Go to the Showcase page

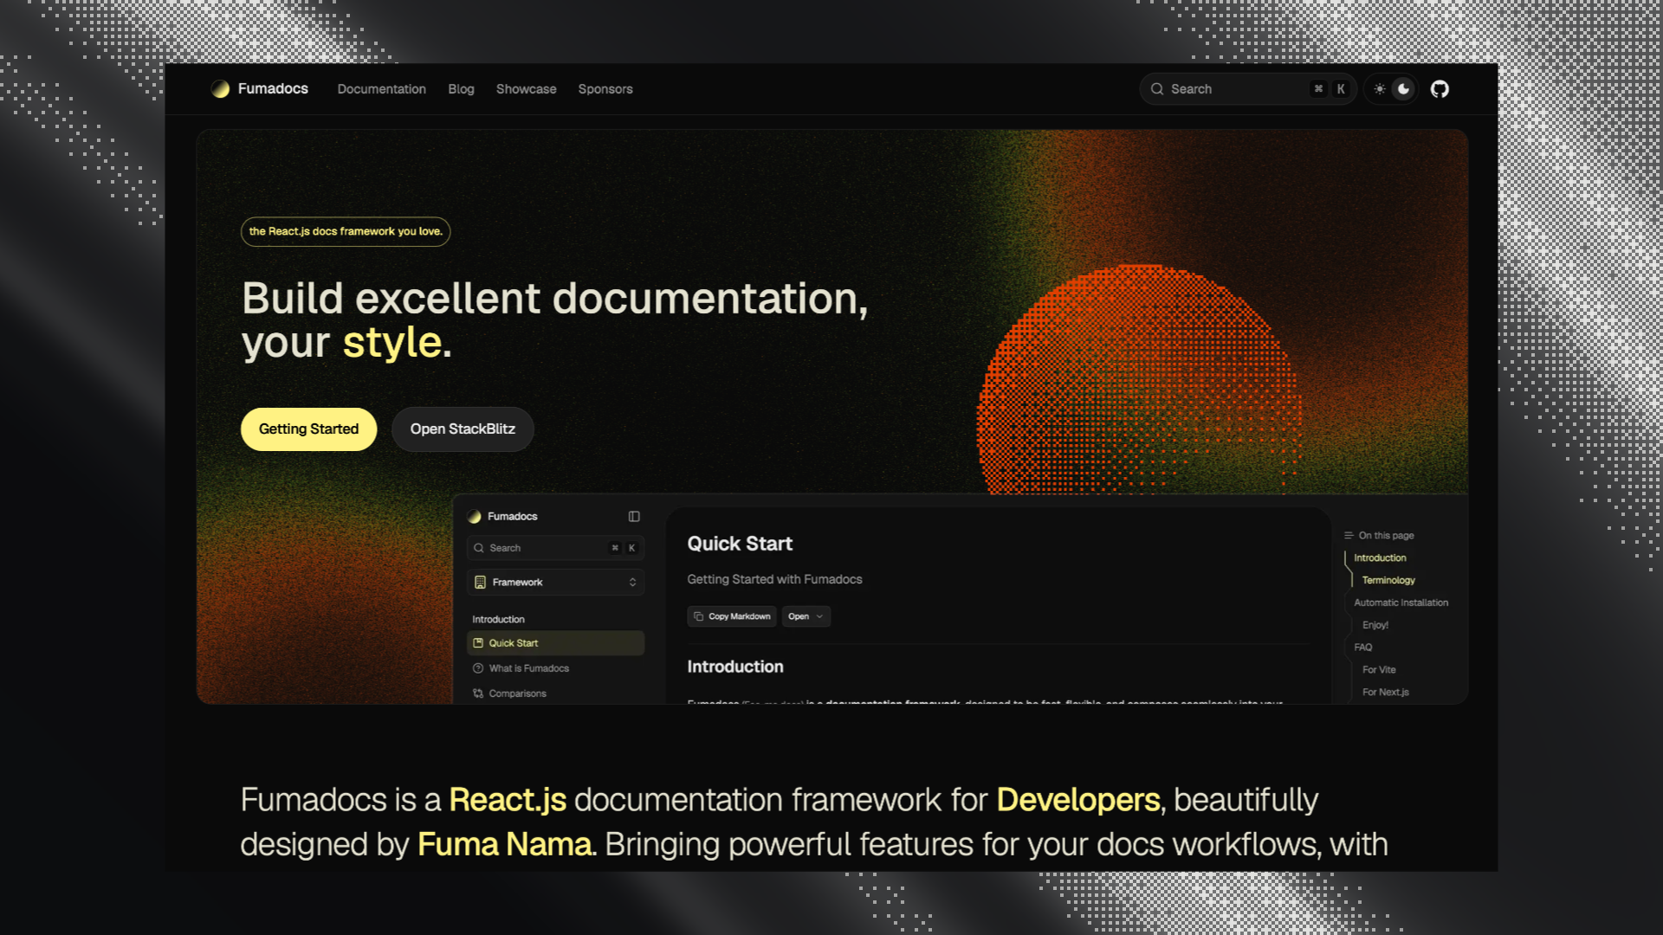pyautogui.click(x=526, y=89)
